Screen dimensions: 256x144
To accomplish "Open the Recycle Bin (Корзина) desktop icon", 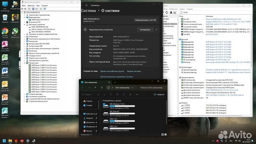I will [x=5, y=18].
